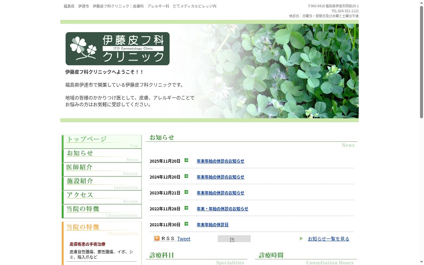Open the お知らせ (News) sidebar menu item
This screenshot has width=424, height=265.
(x=102, y=156)
